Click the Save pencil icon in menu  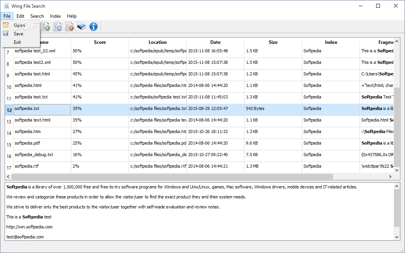6,33
